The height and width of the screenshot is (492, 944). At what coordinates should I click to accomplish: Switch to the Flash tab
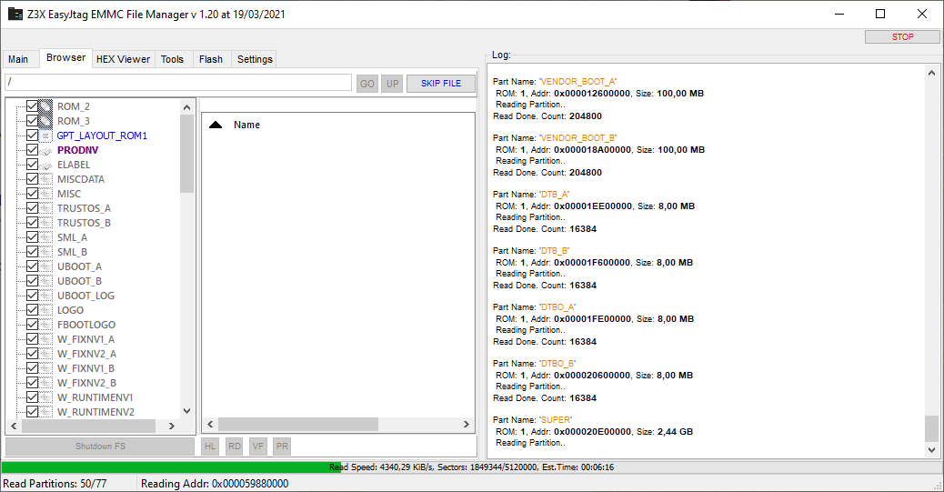pos(211,59)
